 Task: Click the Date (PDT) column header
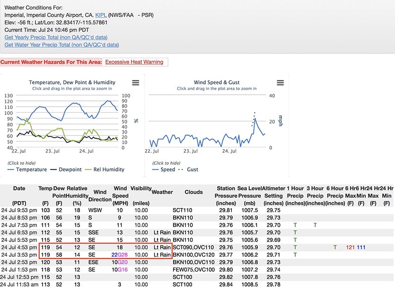[19, 196]
